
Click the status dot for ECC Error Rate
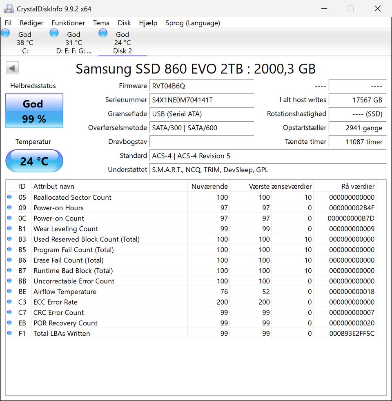[9, 302]
